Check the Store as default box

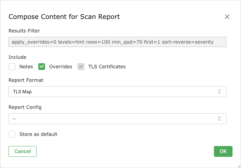pyautogui.click(x=12, y=134)
